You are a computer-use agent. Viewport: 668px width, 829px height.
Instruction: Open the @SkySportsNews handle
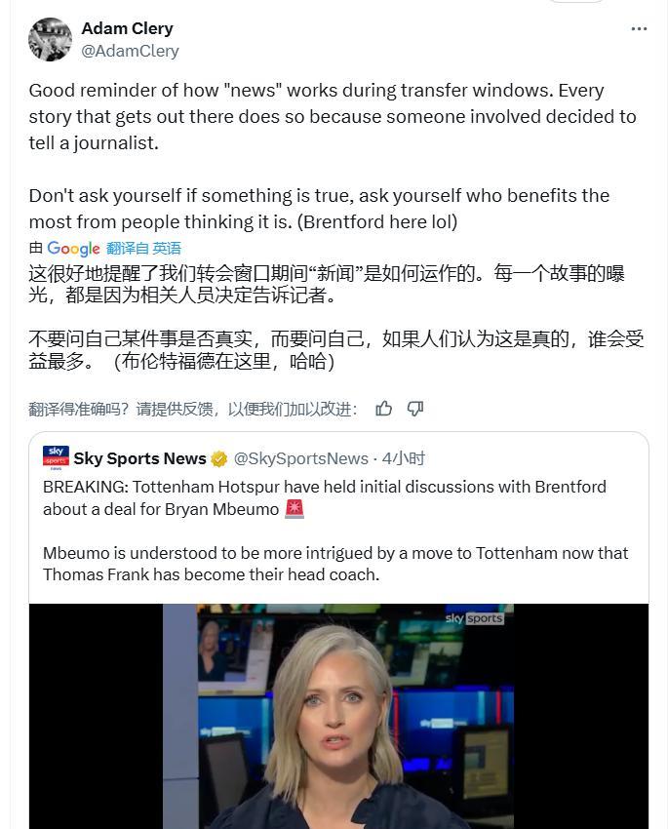(x=300, y=458)
